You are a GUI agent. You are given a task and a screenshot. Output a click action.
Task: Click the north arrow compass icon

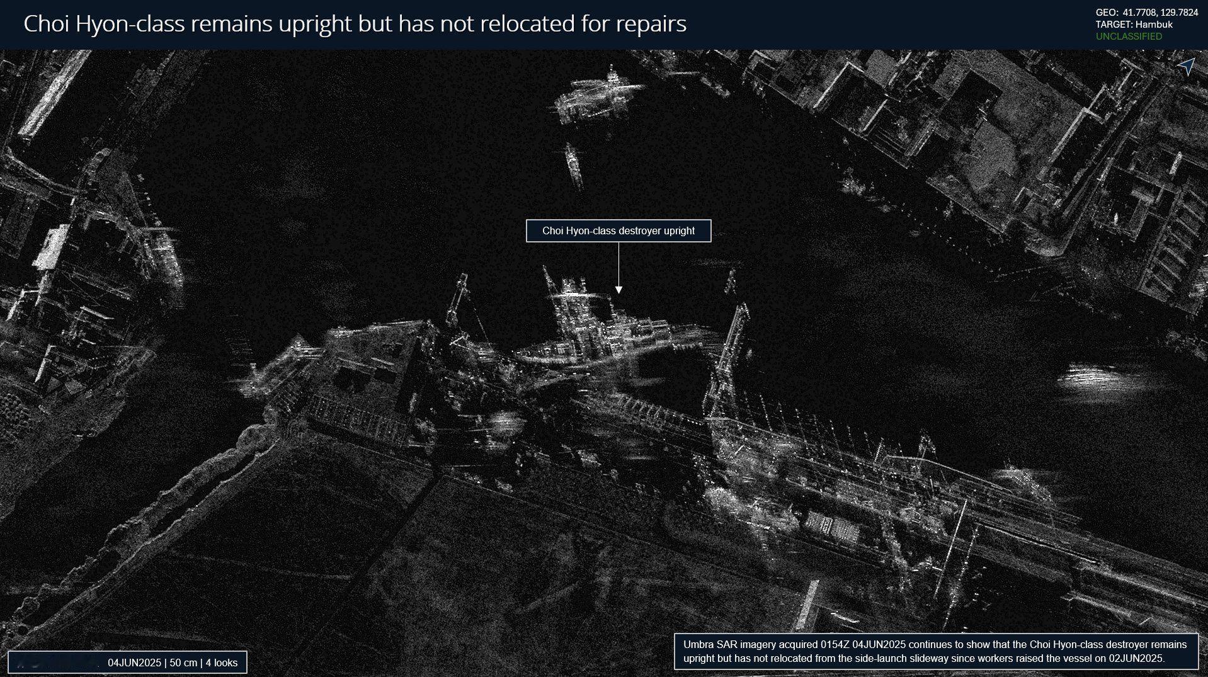coord(1185,66)
